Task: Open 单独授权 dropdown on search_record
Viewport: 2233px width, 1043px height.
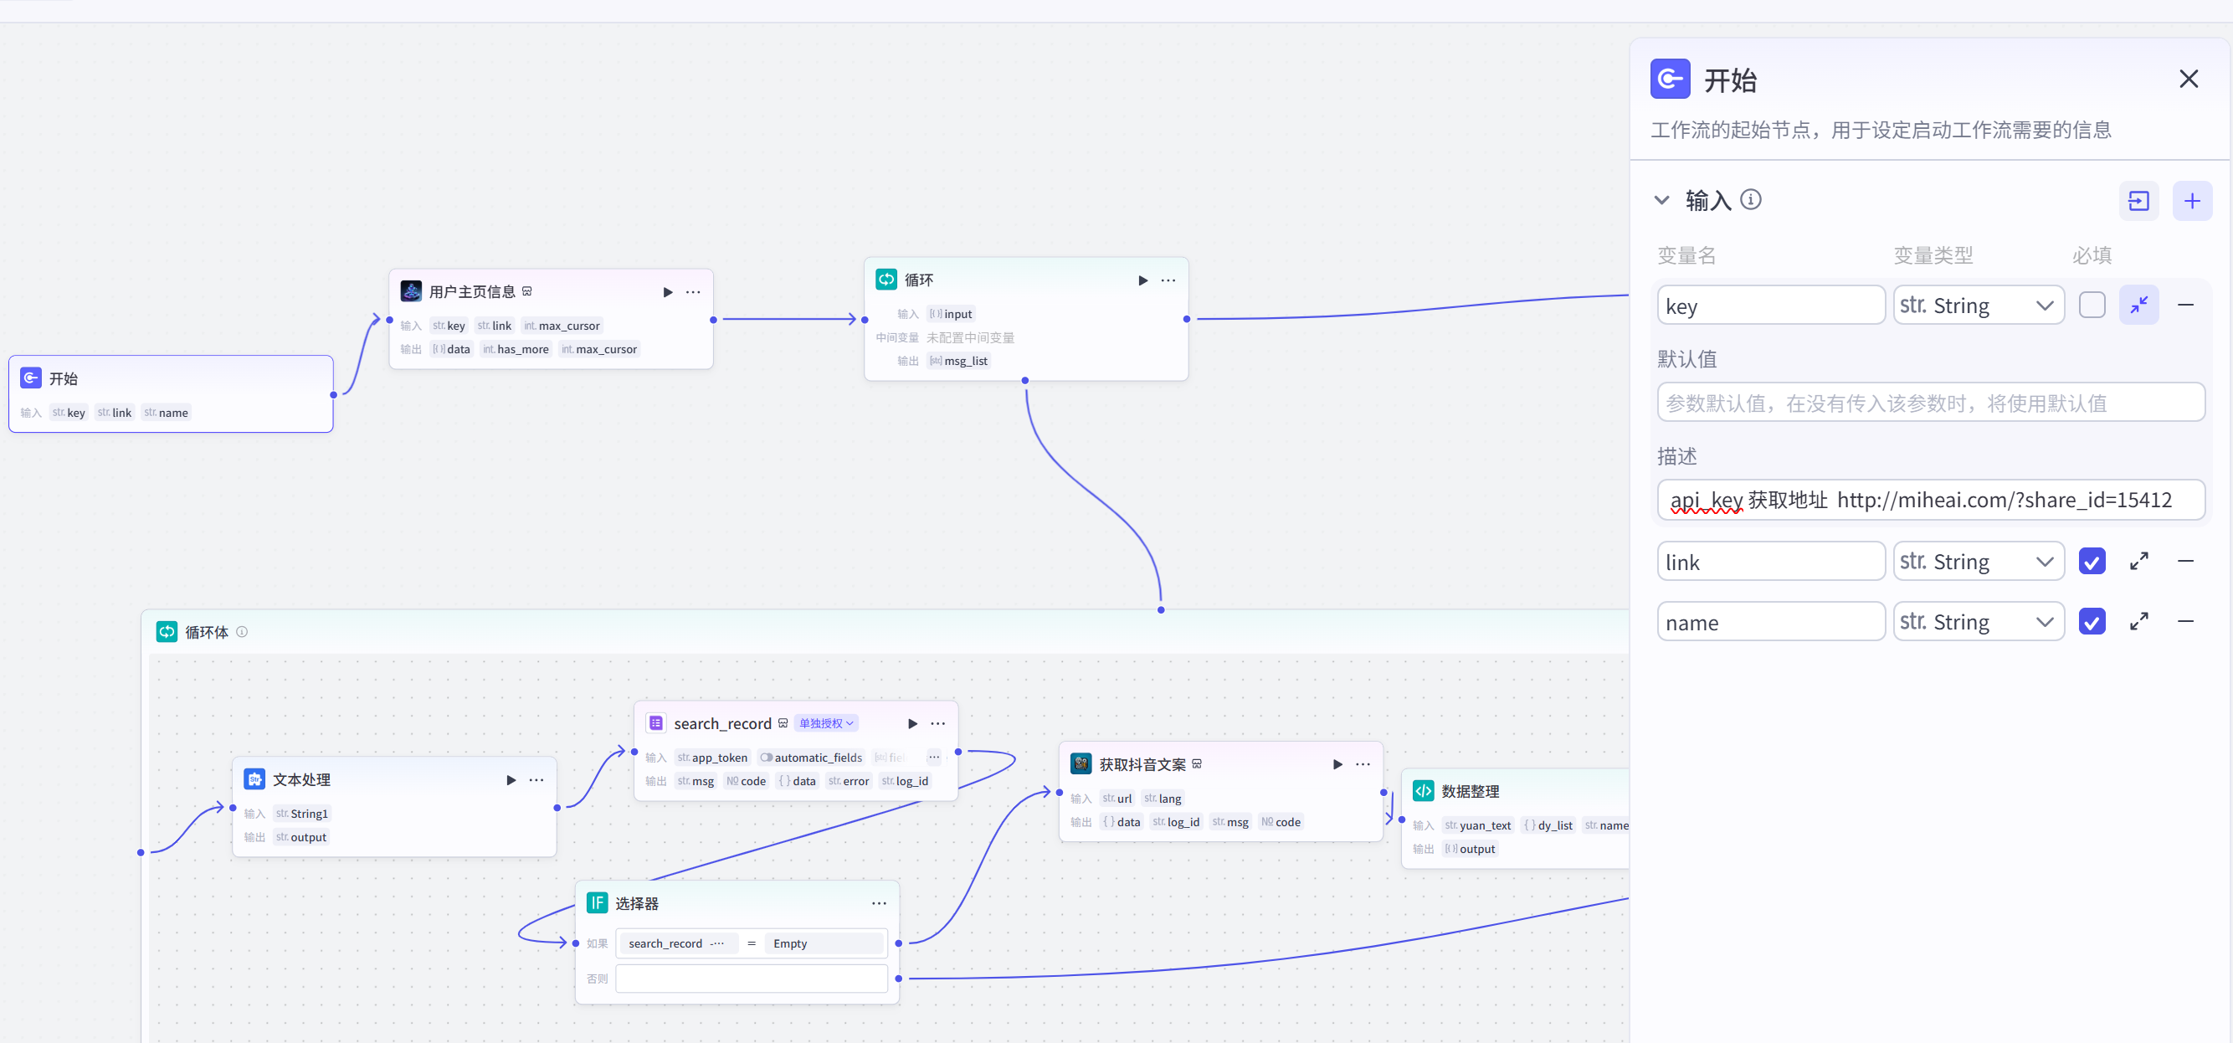Action: coord(825,723)
